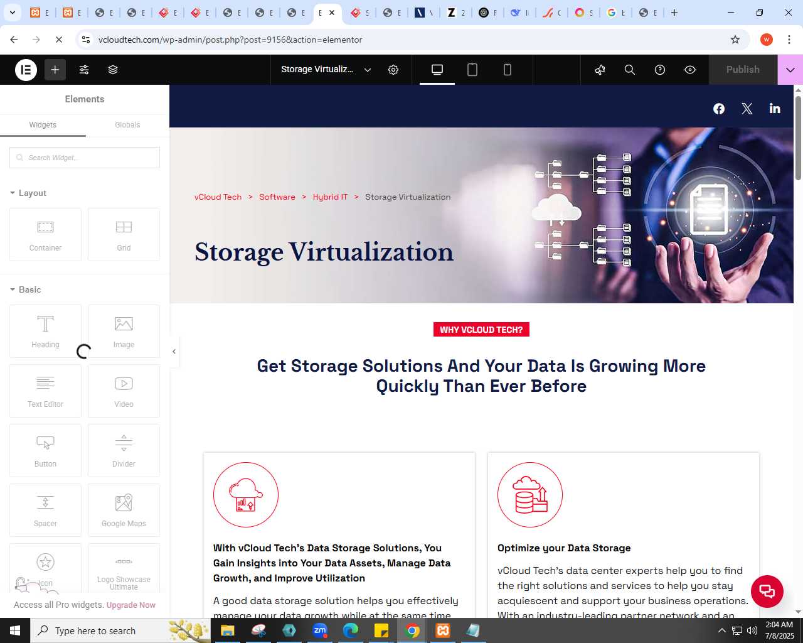Select the Logo Showcase Ultimate widget
The width and height of the screenshot is (803, 643).
pyautogui.click(x=124, y=568)
